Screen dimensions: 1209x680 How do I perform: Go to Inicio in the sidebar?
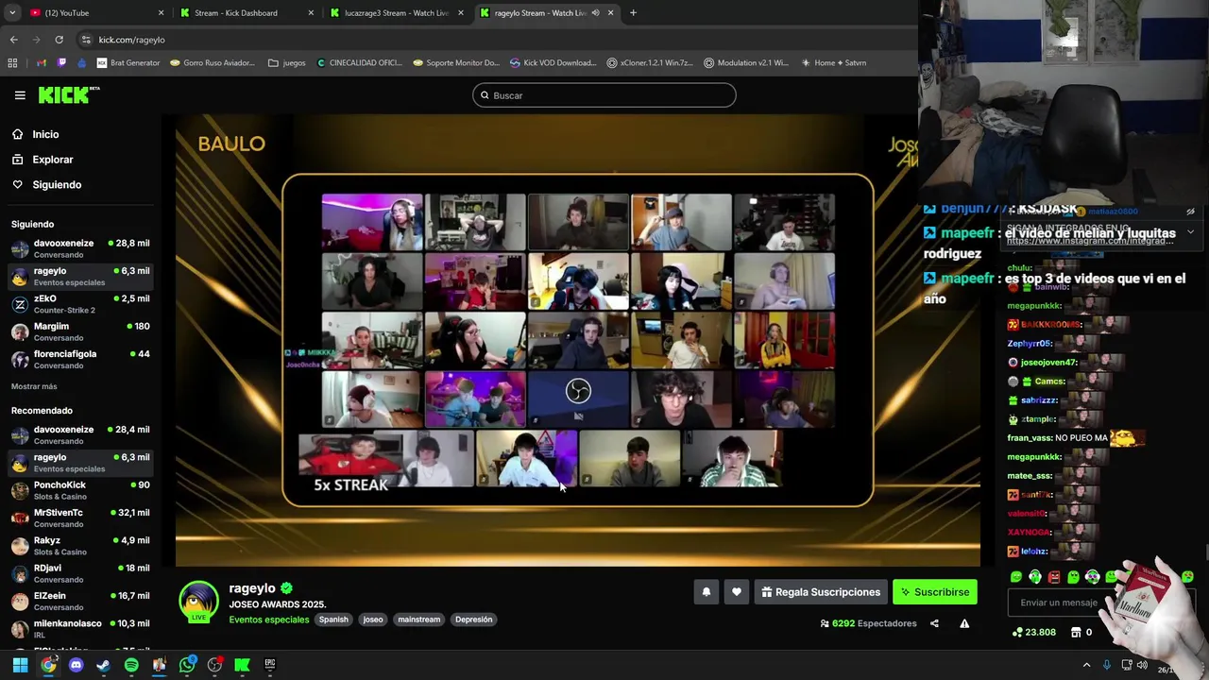tap(45, 134)
